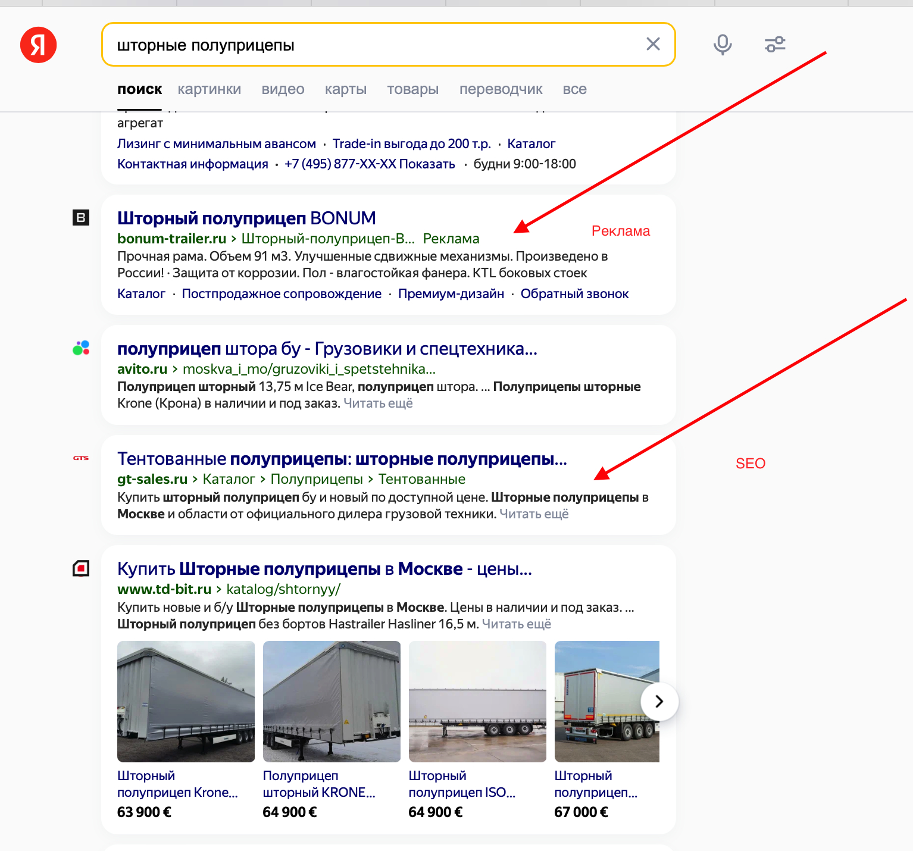Open Шторный полуприцеп BONUM result link
This screenshot has width=913, height=851.
[x=246, y=218]
